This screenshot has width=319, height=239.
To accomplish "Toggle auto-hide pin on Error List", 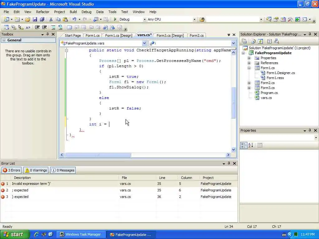I will [229, 163].
